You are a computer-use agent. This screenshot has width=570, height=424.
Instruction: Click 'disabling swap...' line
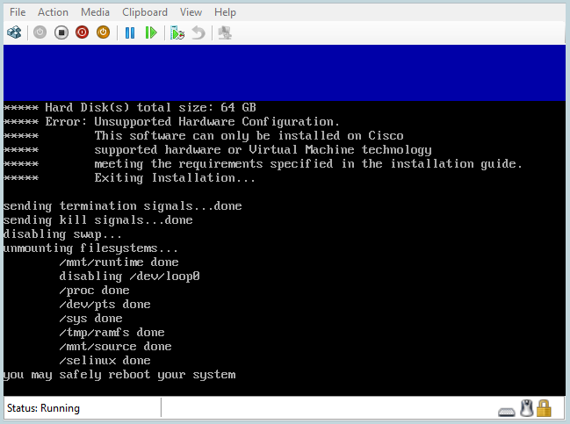tap(62, 234)
